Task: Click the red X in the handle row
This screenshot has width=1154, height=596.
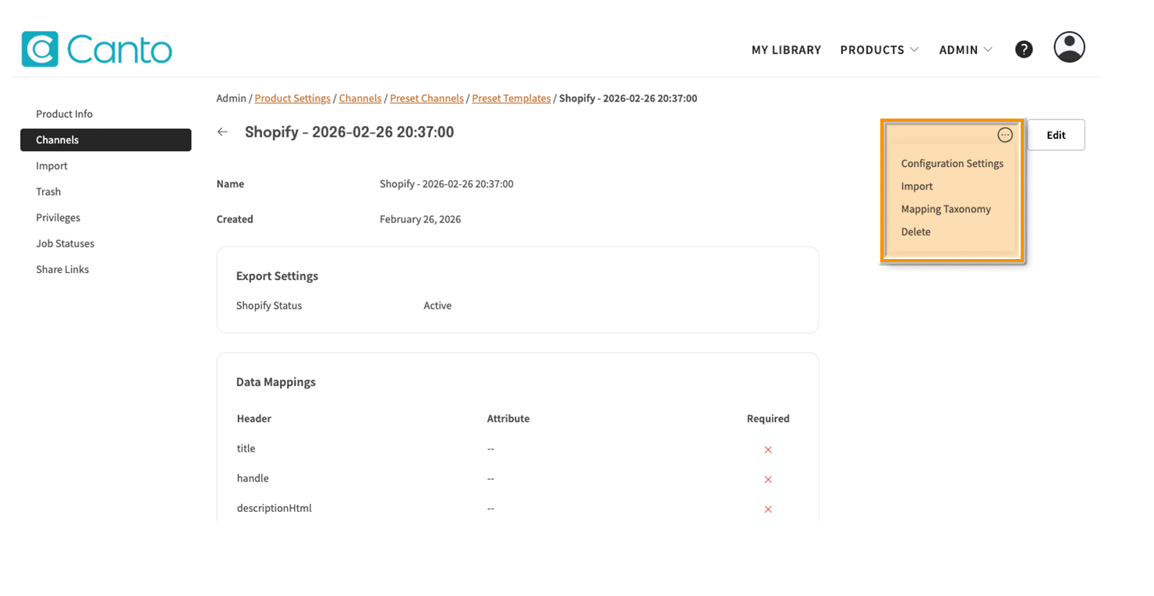Action: [768, 479]
